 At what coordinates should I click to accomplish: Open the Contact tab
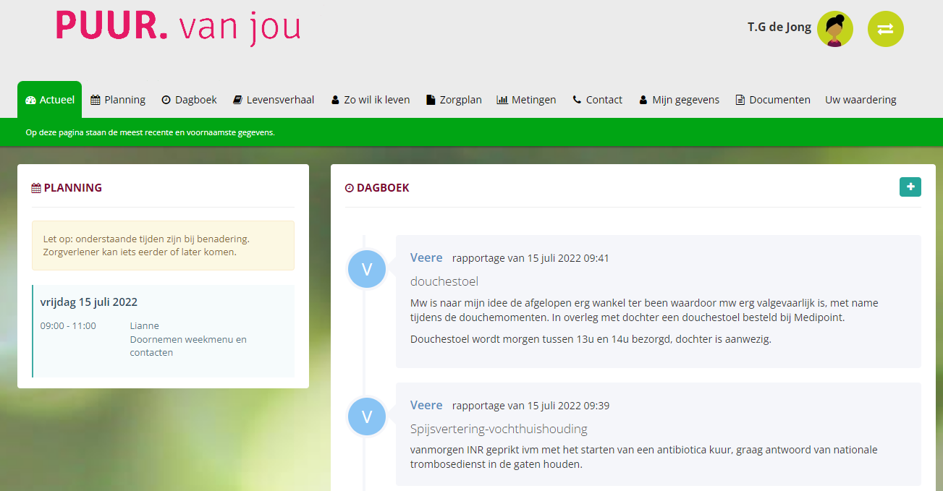[597, 100]
